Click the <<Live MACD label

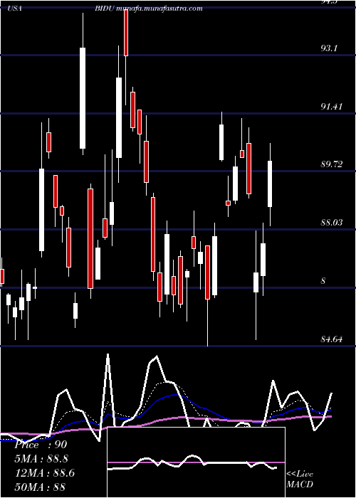point(300,480)
